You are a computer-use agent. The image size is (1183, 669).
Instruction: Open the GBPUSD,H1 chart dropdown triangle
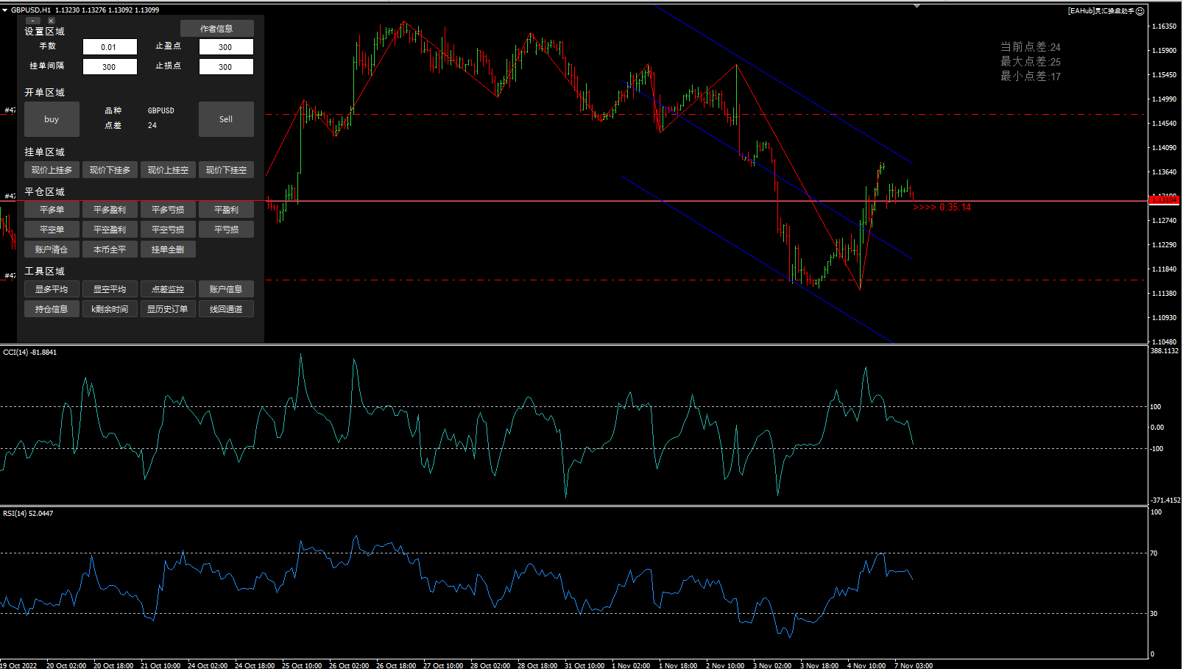(x=4, y=10)
